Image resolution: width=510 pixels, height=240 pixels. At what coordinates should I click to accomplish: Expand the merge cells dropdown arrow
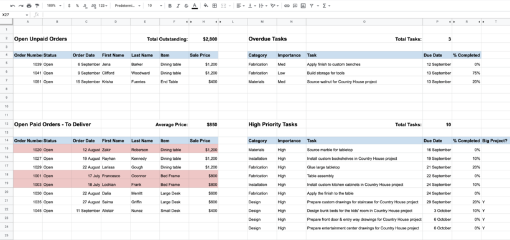point(230,6)
